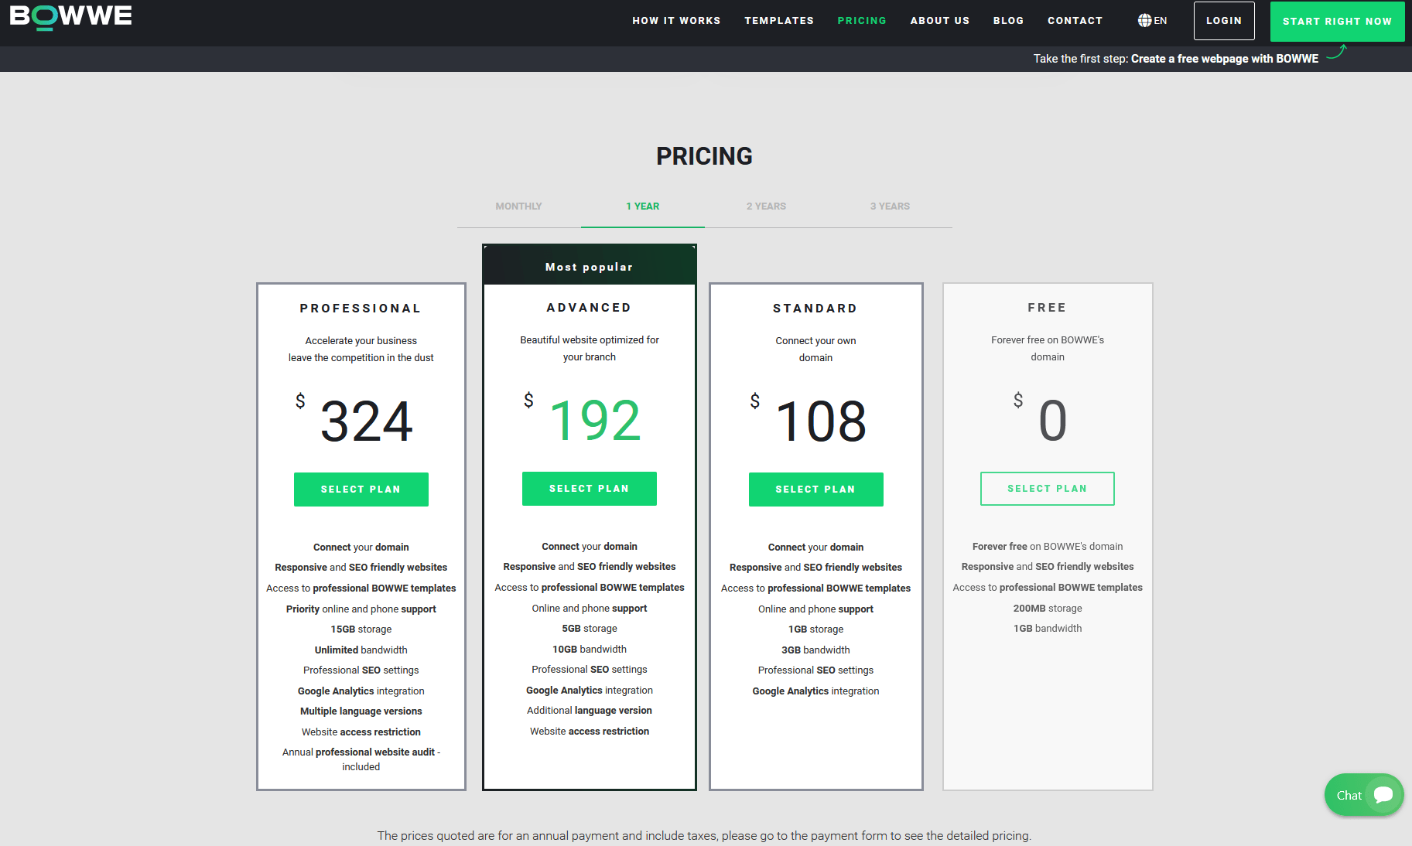
Task: Click 1GB bandwidth in Free plan
Action: click(x=1048, y=629)
